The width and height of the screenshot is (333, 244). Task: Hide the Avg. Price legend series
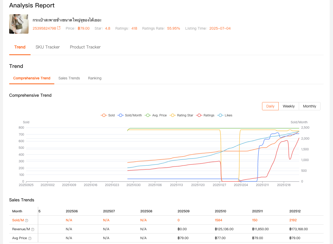(x=156, y=115)
